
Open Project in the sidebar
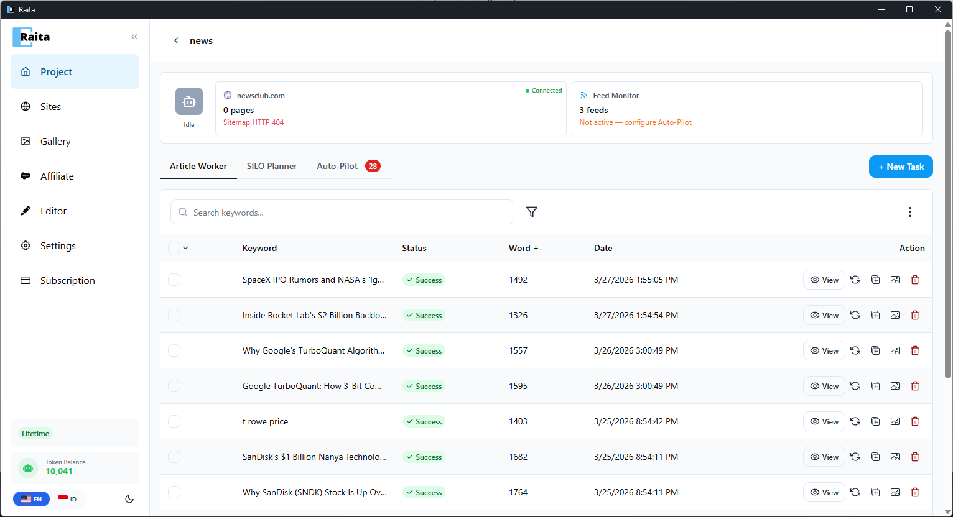point(75,71)
